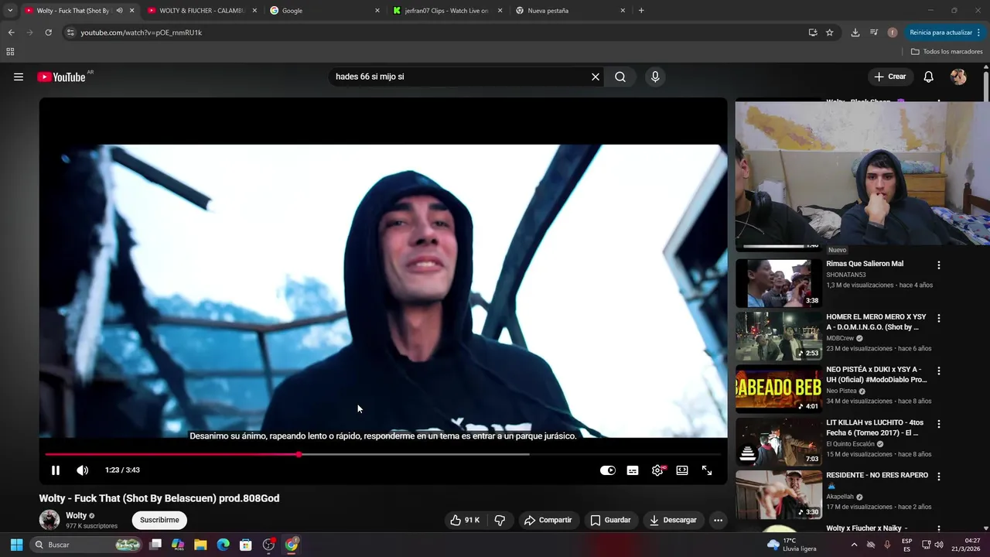The width and height of the screenshot is (990, 557).
Task: Pause the video
Action: click(56, 470)
